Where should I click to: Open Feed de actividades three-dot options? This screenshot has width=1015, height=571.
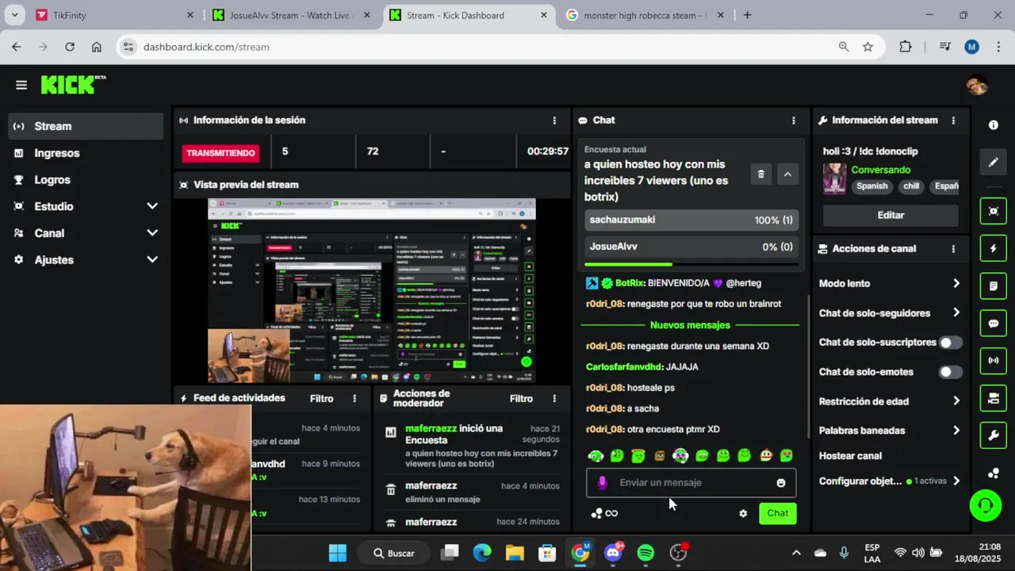pyautogui.click(x=354, y=398)
